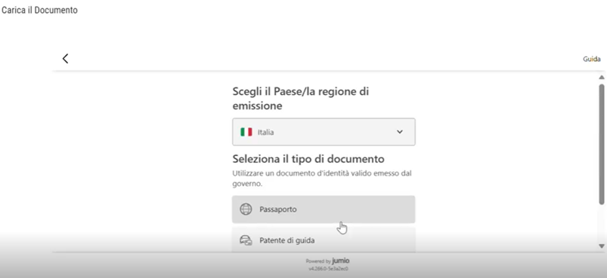This screenshot has height=278, width=607.
Task: Open the Guida help link
Action: pos(592,59)
